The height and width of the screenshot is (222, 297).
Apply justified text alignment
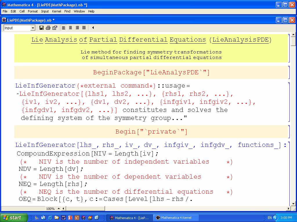(x=84, y=28)
